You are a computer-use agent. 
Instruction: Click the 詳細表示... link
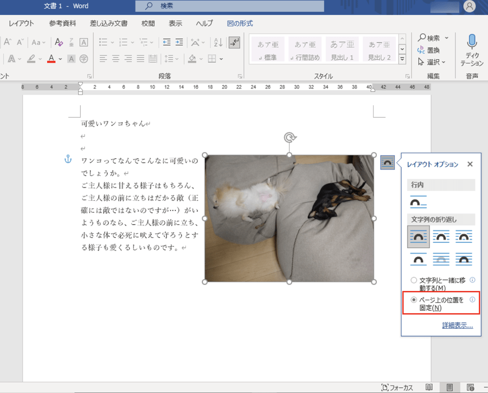click(x=457, y=326)
